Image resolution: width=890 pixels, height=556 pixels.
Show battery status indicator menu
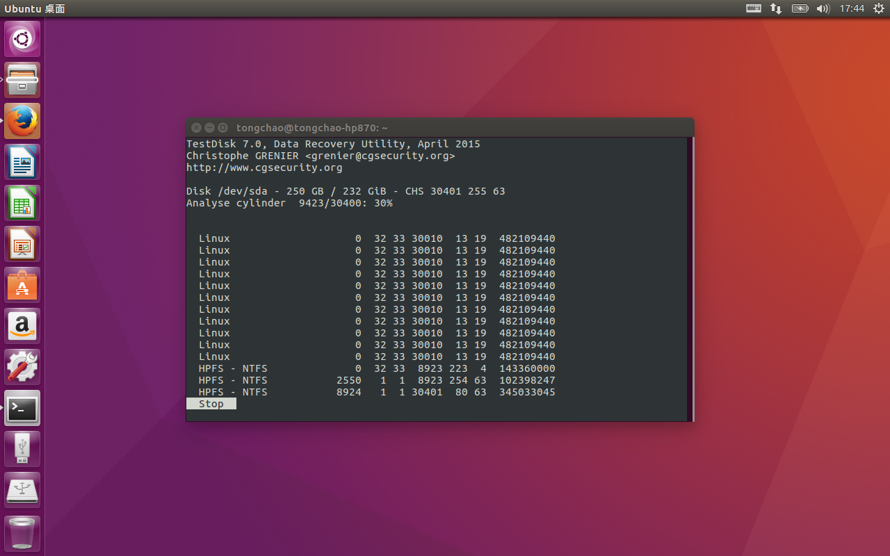pyautogui.click(x=800, y=8)
